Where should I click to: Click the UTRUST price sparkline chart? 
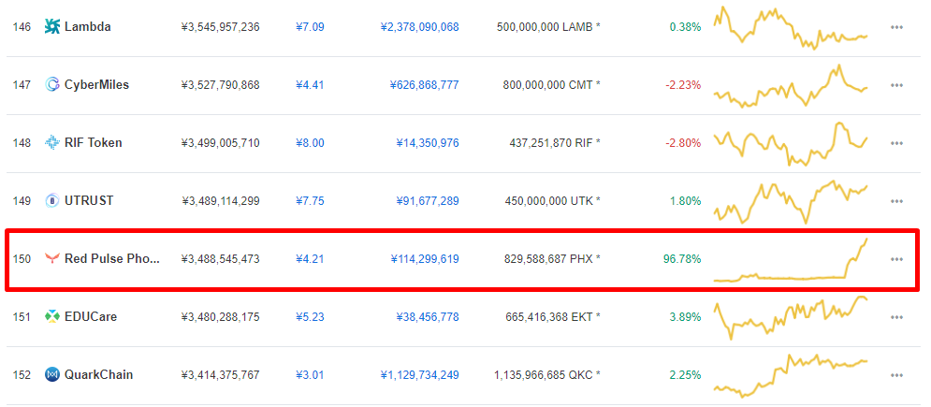pyautogui.click(x=791, y=202)
